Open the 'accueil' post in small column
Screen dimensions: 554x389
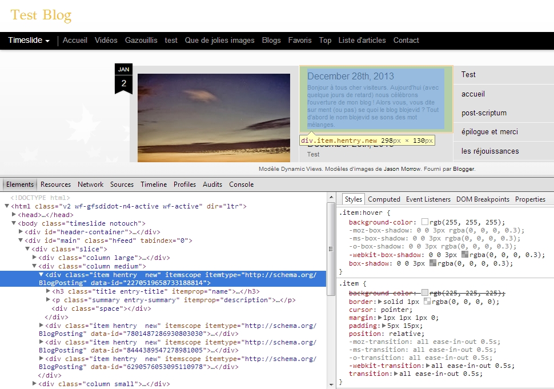(x=473, y=94)
